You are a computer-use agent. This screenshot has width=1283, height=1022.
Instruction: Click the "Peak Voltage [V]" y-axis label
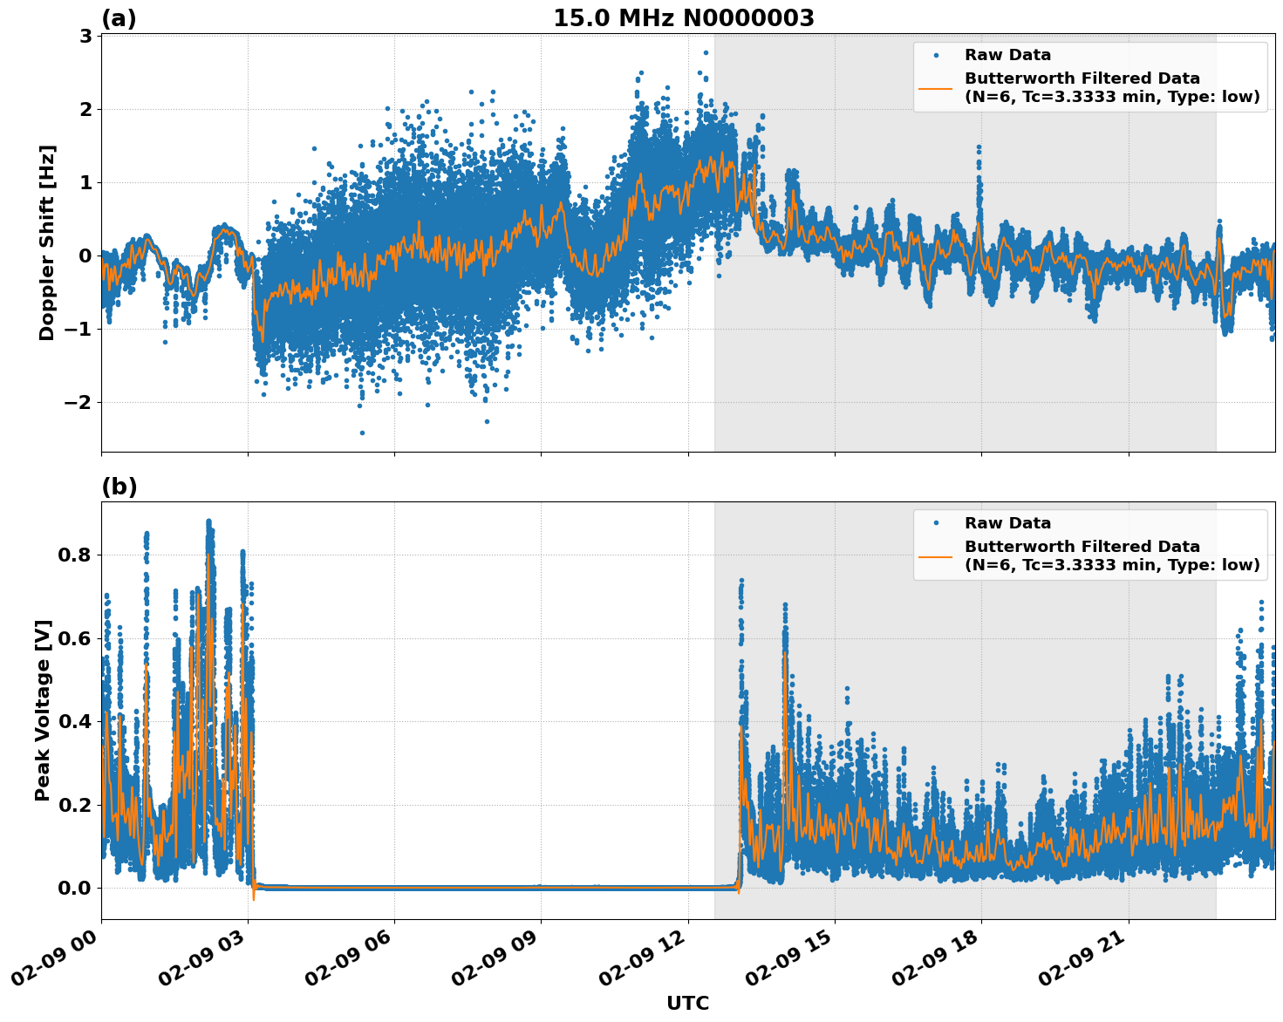click(43, 710)
